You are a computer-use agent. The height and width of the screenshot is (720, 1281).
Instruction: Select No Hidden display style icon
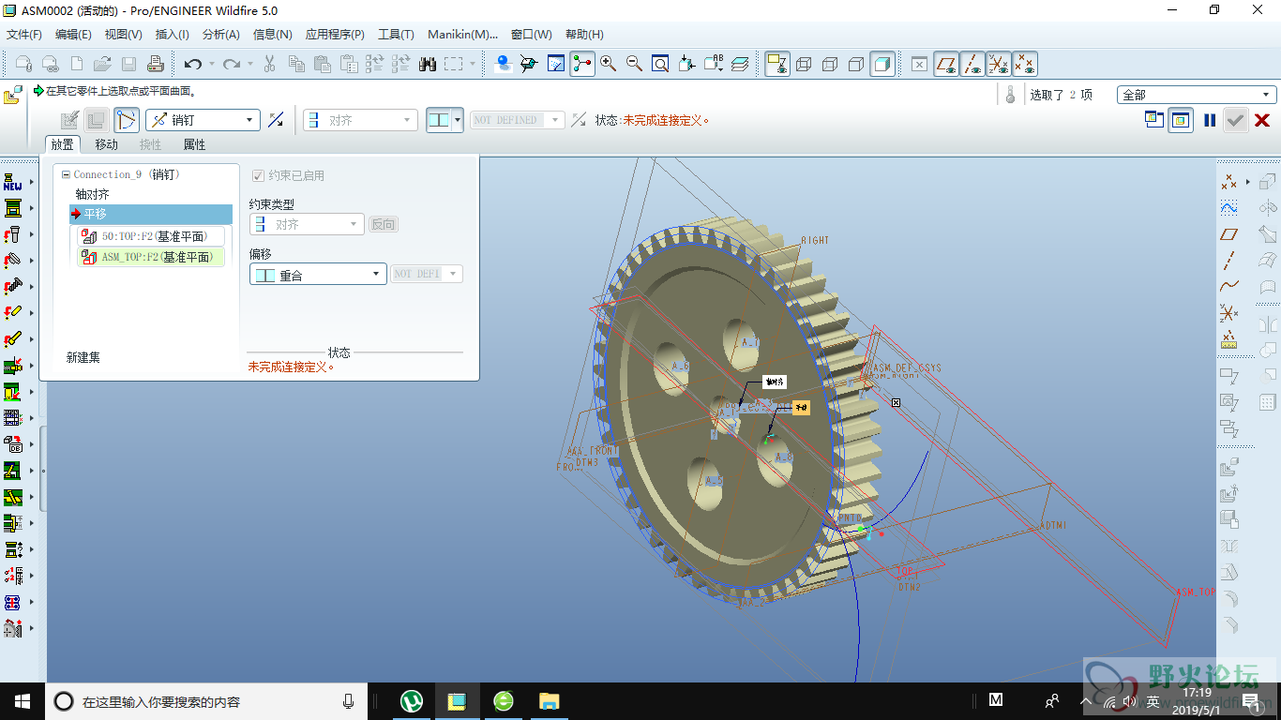(856, 64)
